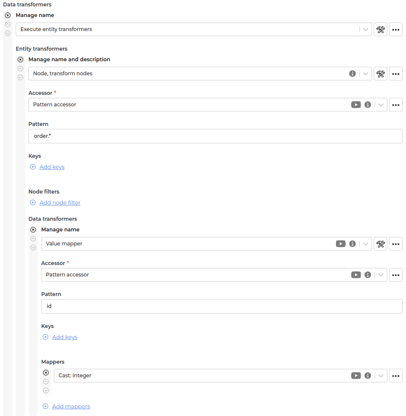The height and width of the screenshot is (416, 406).
Task: Open tools icon beside Node, transform nodes
Action: tap(381, 74)
